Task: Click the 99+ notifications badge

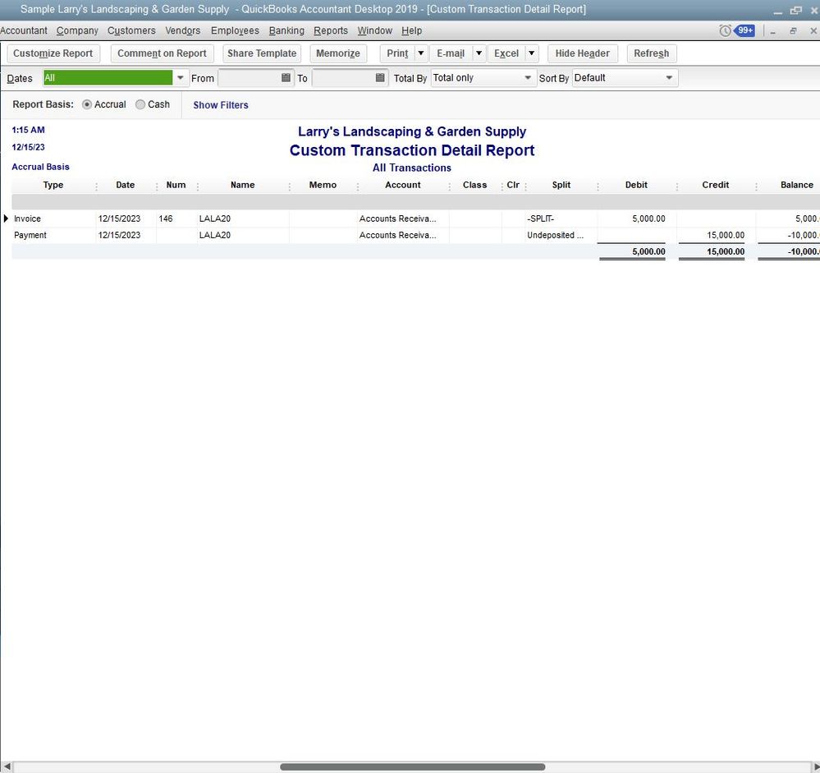Action: 744,30
